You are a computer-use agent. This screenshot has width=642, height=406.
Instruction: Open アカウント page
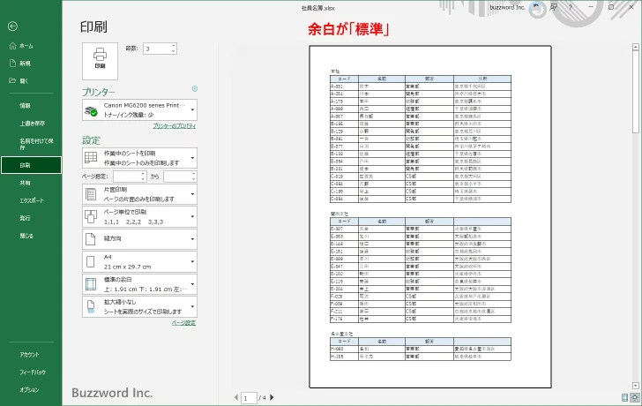[x=29, y=355]
